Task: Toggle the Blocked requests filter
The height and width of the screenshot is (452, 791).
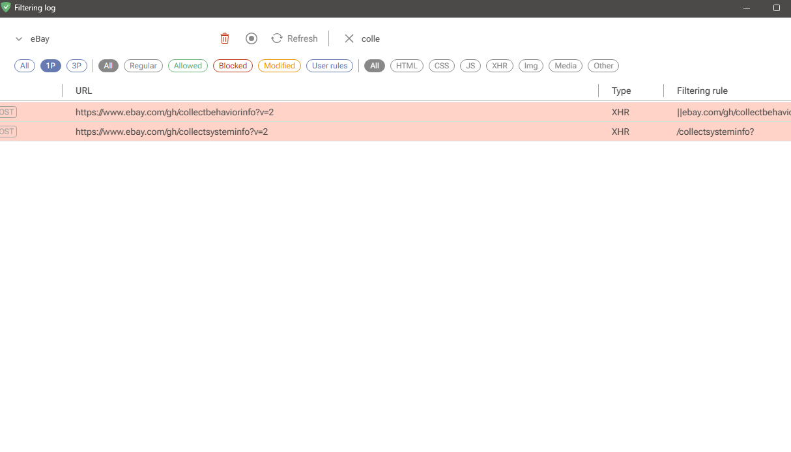Action: (233, 65)
